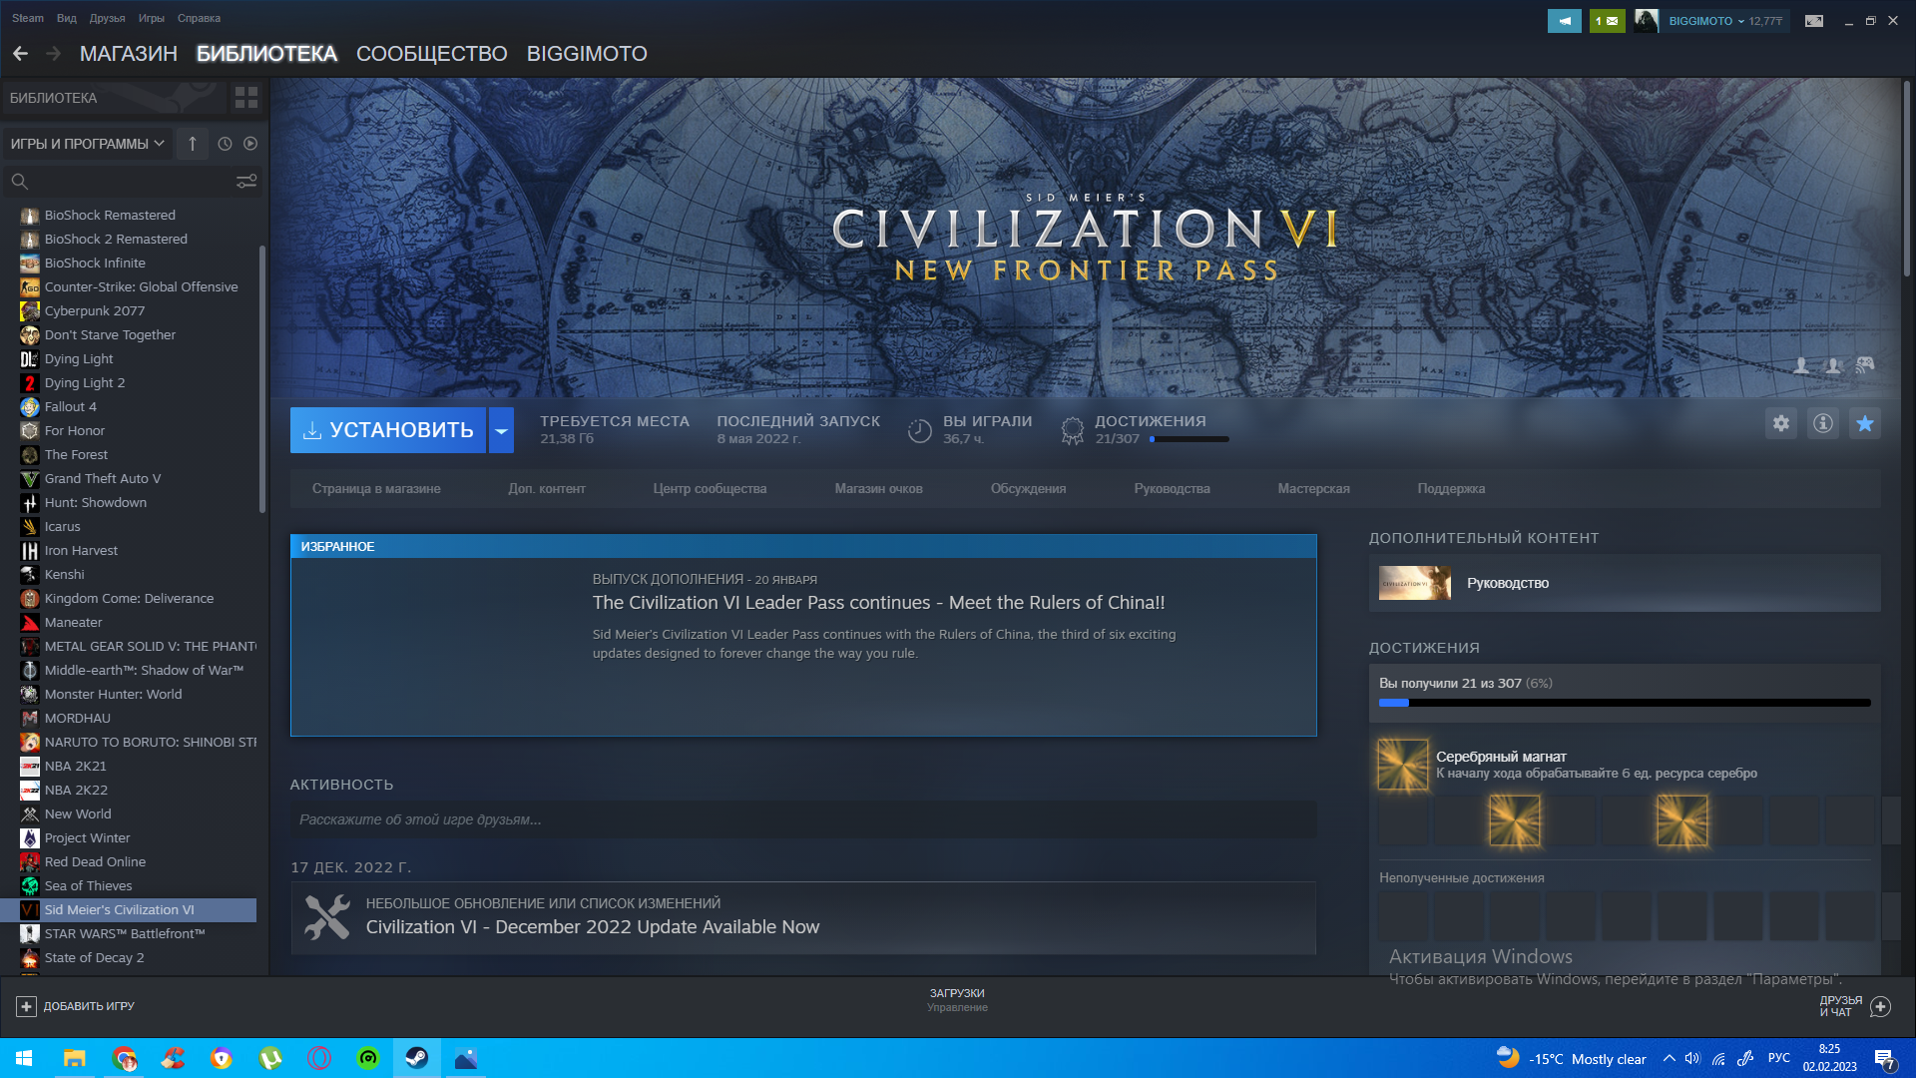Open Руководства link
Viewport: 1916px width, 1078px height.
1173,489
